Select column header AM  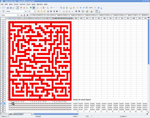tap(76, 18)
